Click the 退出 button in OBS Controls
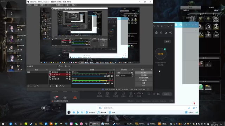The height and width of the screenshot is (126, 225). [144, 85]
